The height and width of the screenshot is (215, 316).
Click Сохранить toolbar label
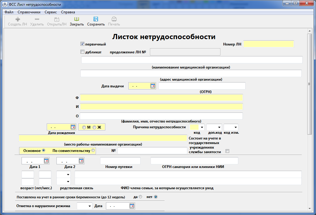click(96, 24)
